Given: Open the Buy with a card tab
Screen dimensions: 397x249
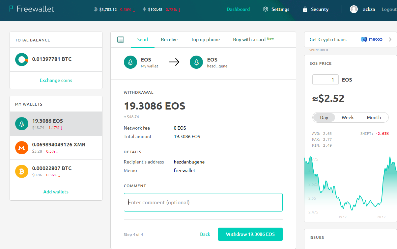Looking at the screenshot, I should (253, 39).
